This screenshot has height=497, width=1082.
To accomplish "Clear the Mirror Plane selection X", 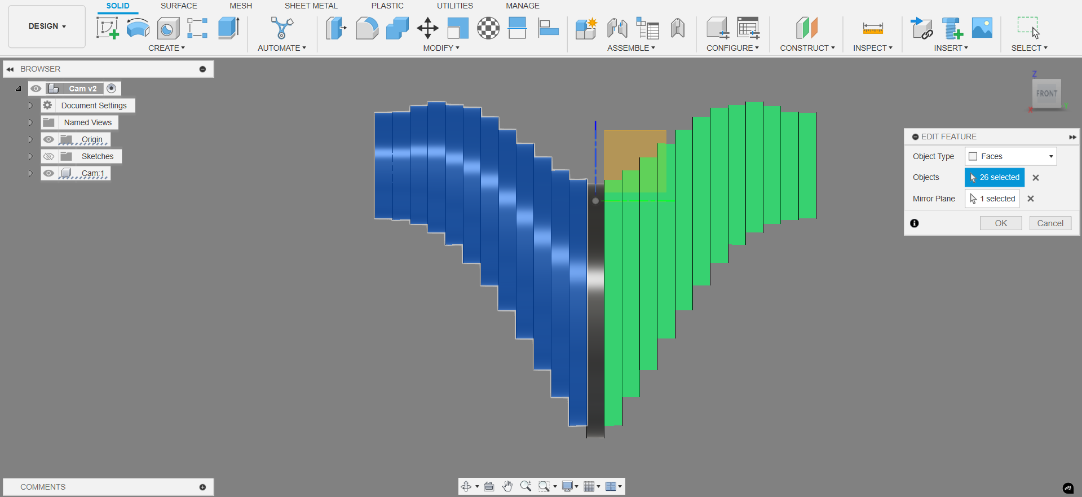I will click(x=1031, y=199).
